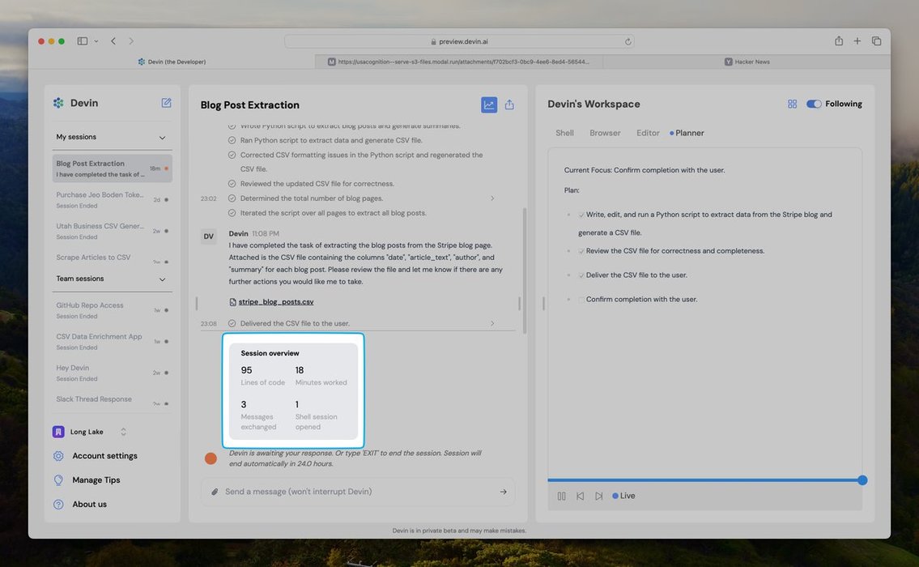Image resolution: width=919 pixels, height=567 pixels.
Task: Click check circle beside 'Delivered the CSV file to the user'
Action: (x=232, y=323)
